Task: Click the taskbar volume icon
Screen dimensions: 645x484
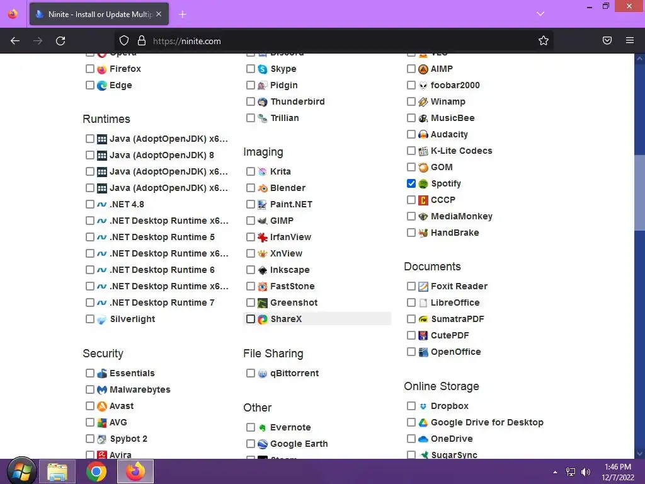Action: point(585,472)
